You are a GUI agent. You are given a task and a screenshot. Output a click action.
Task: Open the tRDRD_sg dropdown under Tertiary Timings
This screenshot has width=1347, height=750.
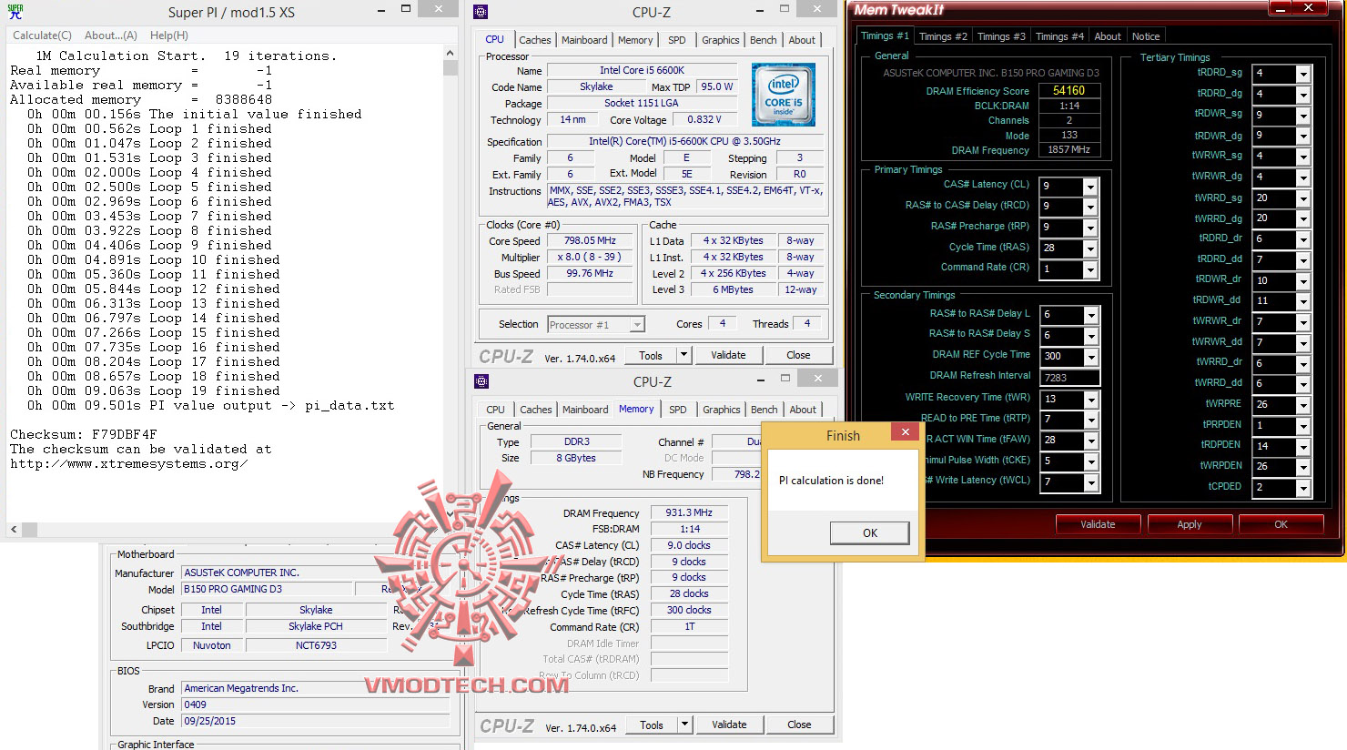(1303, 74)
